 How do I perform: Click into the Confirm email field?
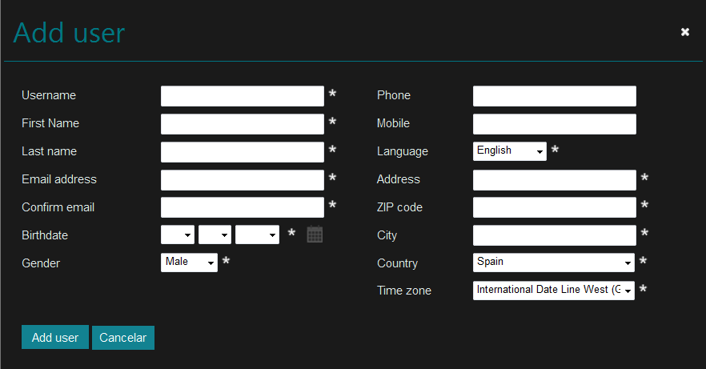243,207
